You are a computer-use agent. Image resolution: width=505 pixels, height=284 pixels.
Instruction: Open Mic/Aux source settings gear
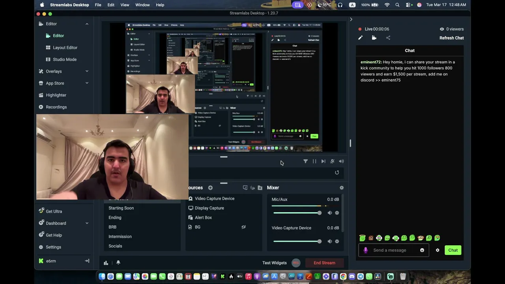[x=337, y=213]
